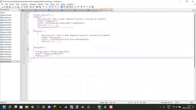Open Windows Start menu
Image resolution: width=196 pixels, height=110 pixels.
click(4, 107)
